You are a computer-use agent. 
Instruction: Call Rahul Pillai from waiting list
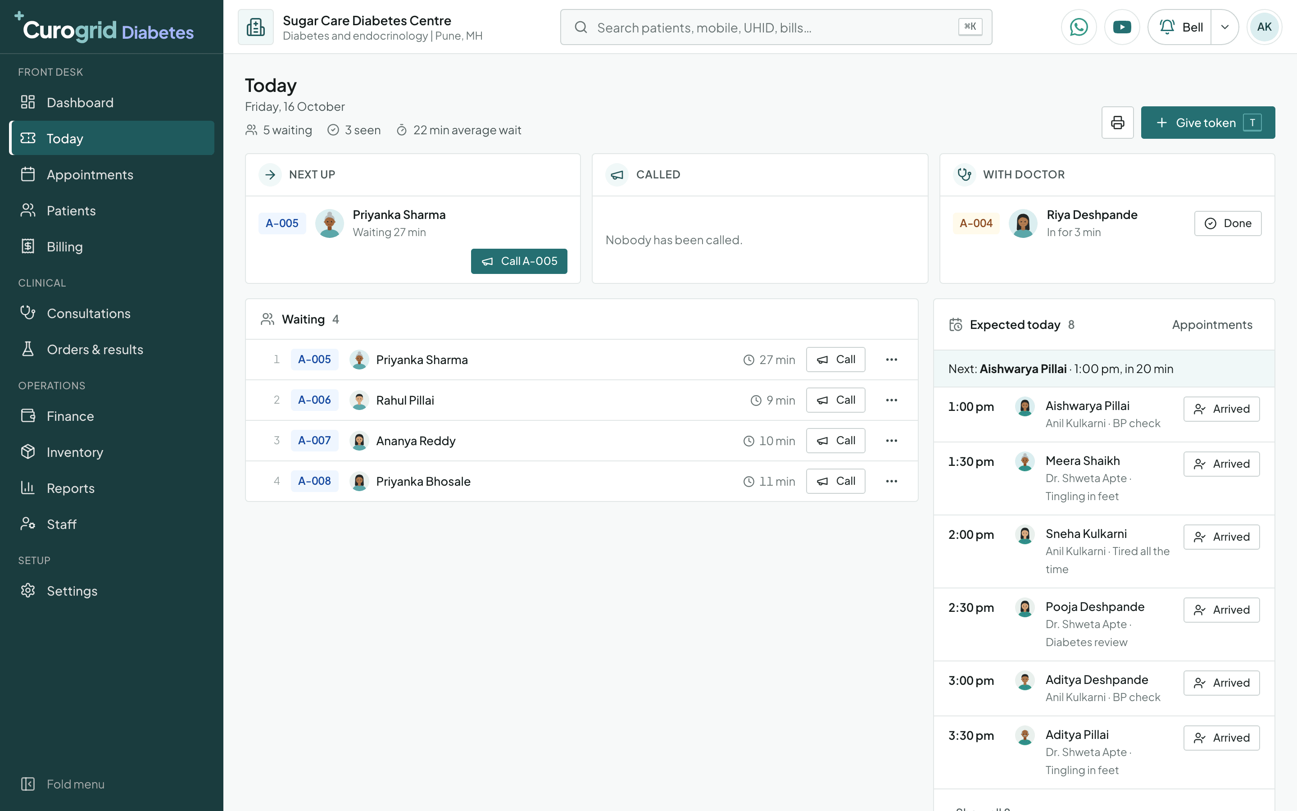835,400
